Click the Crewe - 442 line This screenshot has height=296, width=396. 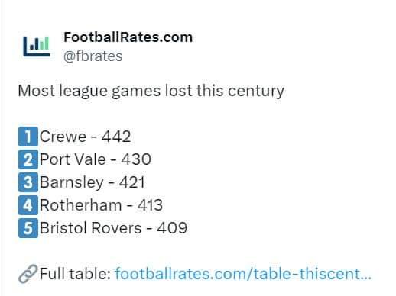pyautogui.click(x=86, y=137)
